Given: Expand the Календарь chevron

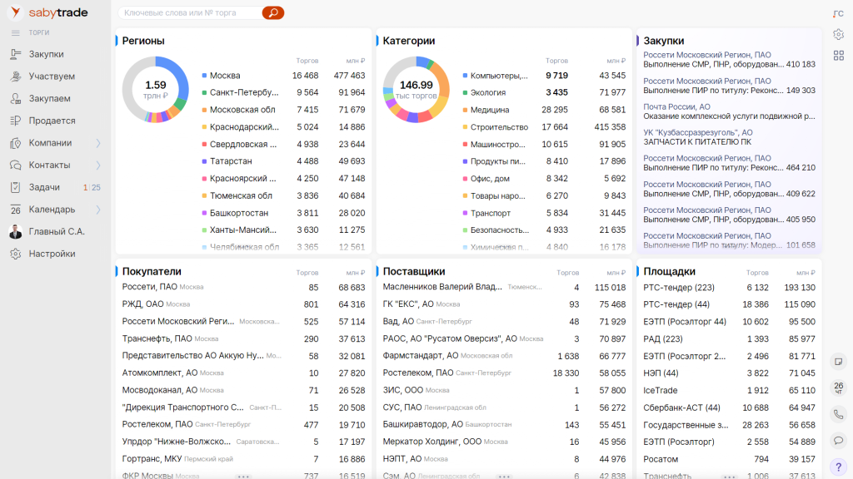Looking at the screenshot, I should click(98, 210).
